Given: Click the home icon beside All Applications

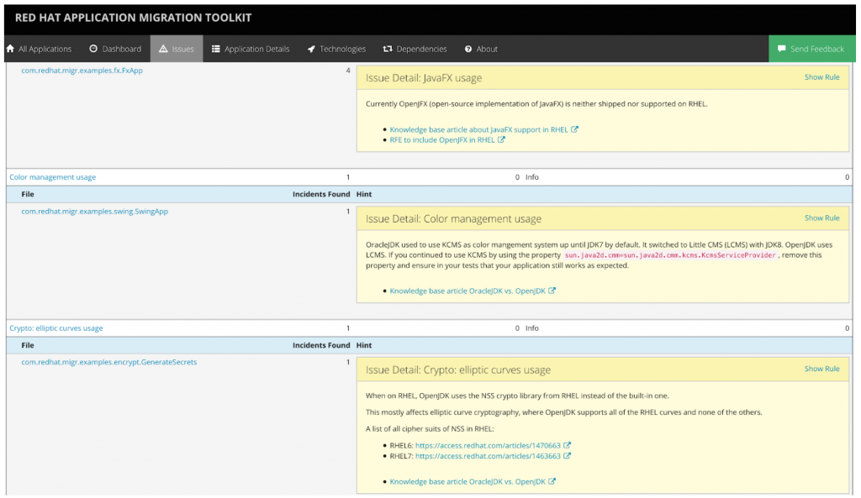Looking at the screenshot, I should (10, 49).
